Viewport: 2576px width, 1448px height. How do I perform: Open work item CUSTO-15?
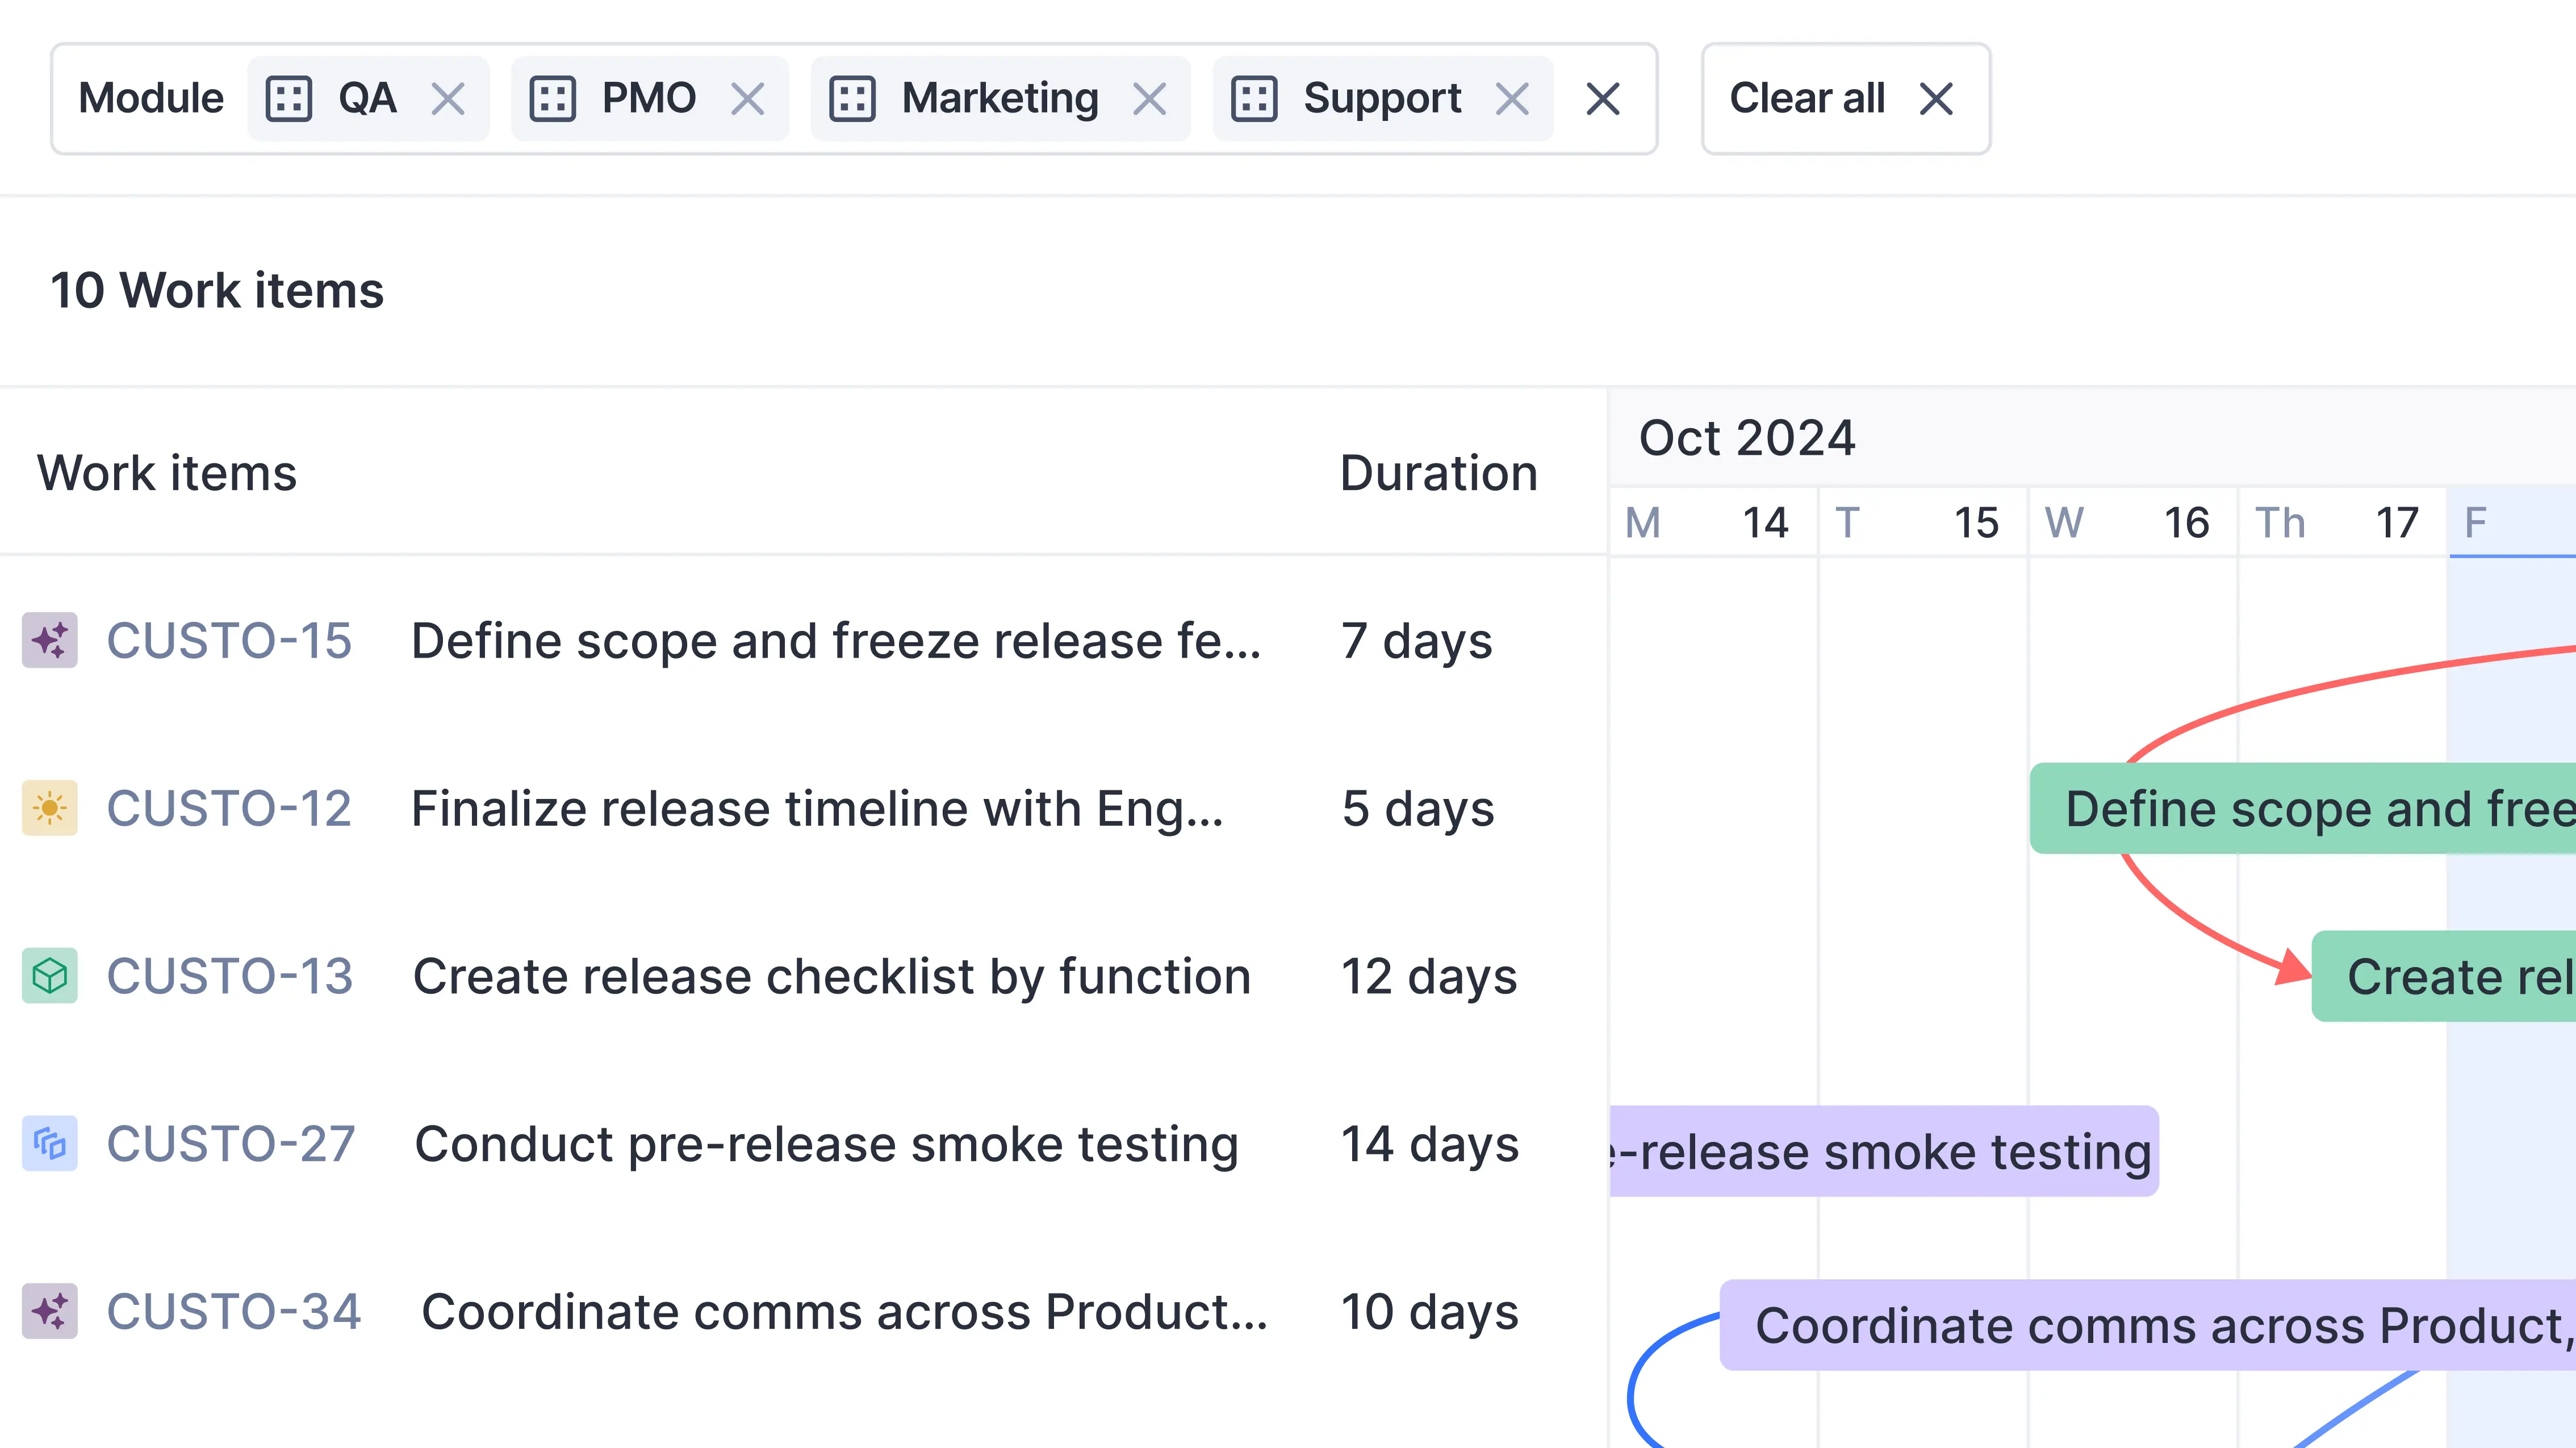pyautogui.click(x=230, y=641)
